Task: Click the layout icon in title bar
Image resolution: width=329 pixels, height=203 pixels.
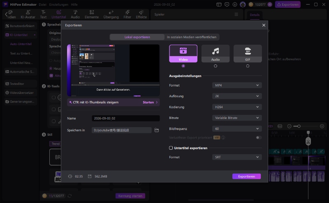Action: click(219, 5)
